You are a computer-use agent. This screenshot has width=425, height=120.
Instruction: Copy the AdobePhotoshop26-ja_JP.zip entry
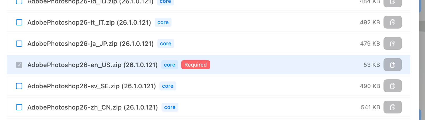coord(392,43)
